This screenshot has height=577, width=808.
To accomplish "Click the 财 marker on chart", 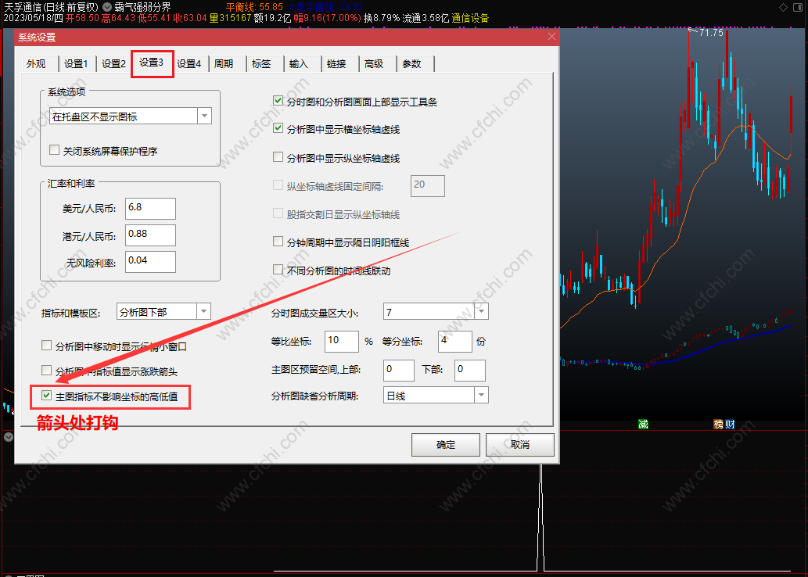I will tap(730, 424).
